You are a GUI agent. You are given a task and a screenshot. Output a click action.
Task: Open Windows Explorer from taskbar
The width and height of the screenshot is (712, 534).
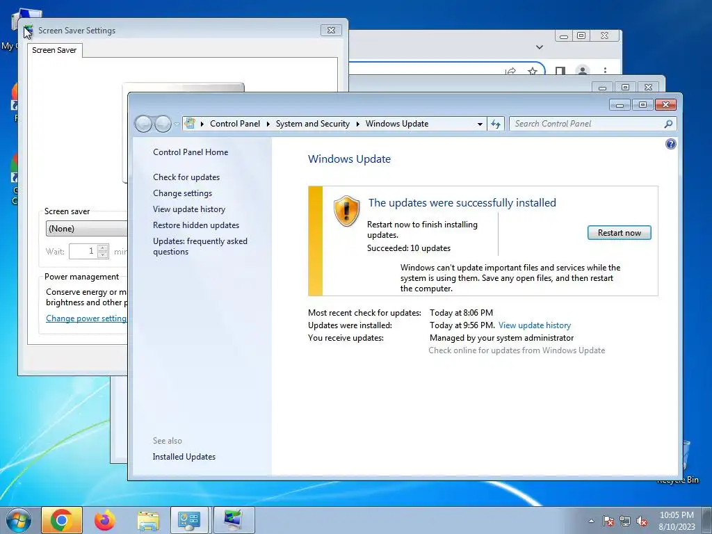pos(148,520)
